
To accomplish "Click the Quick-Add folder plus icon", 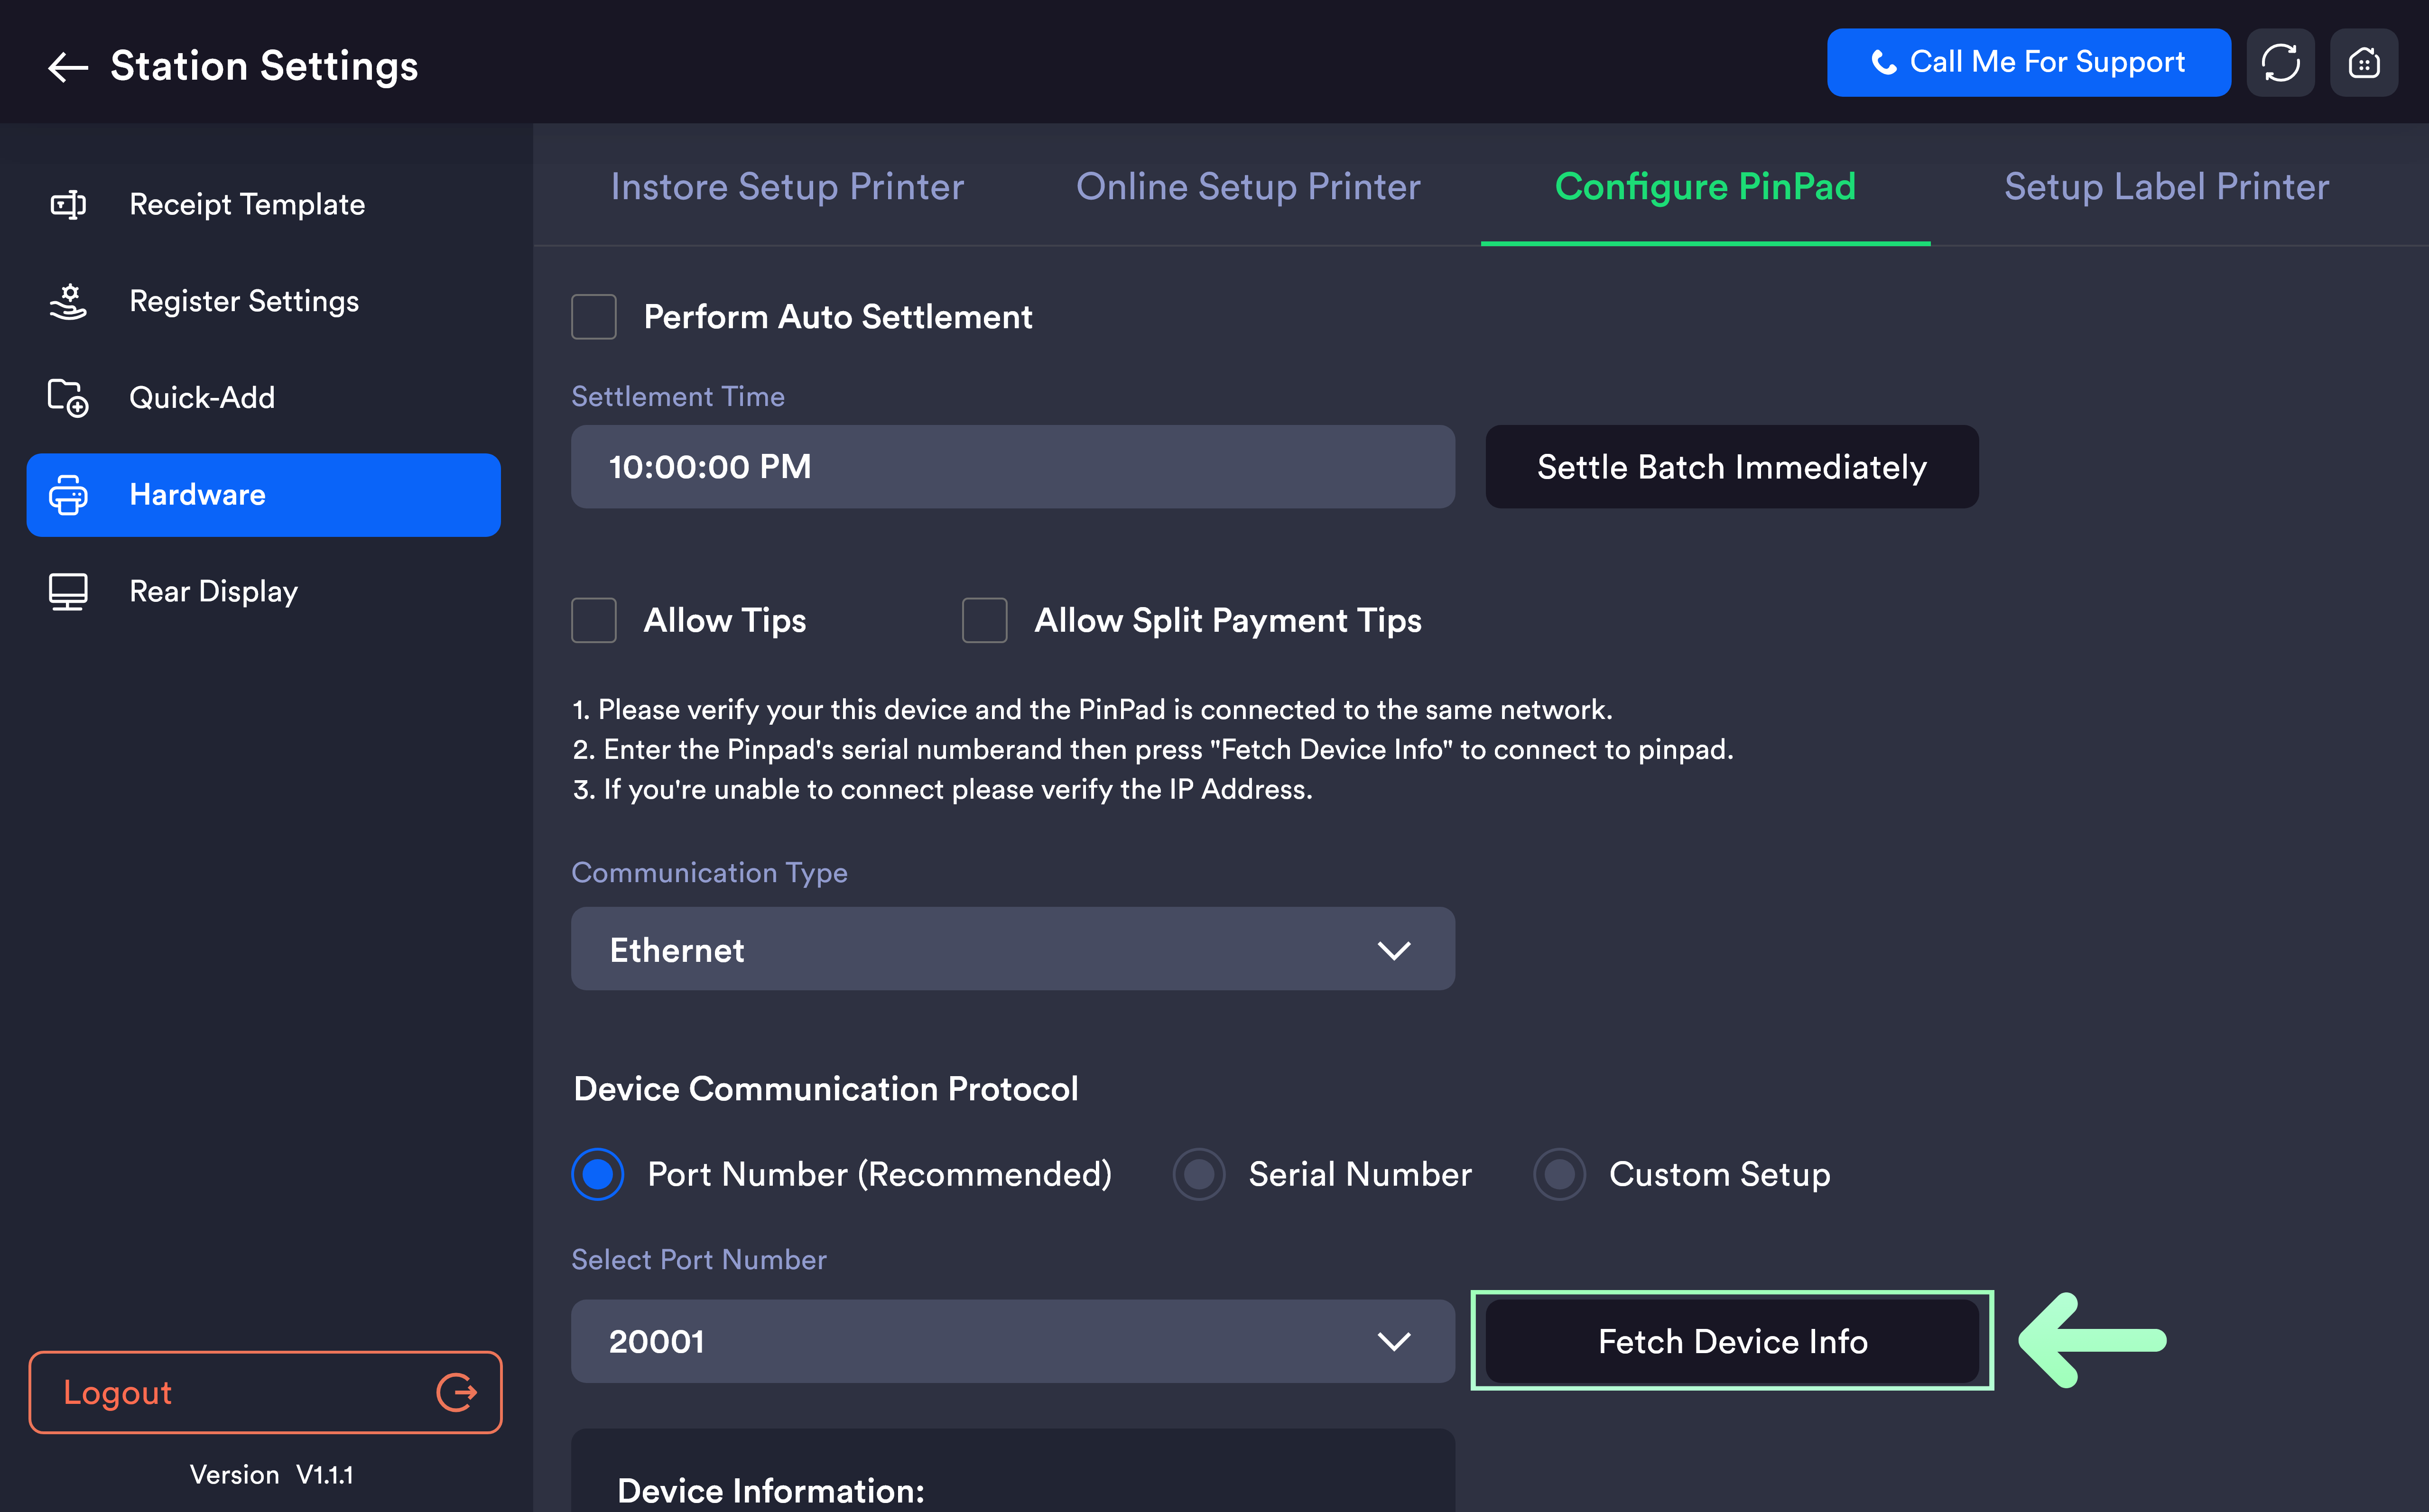I will coord(68,398).
